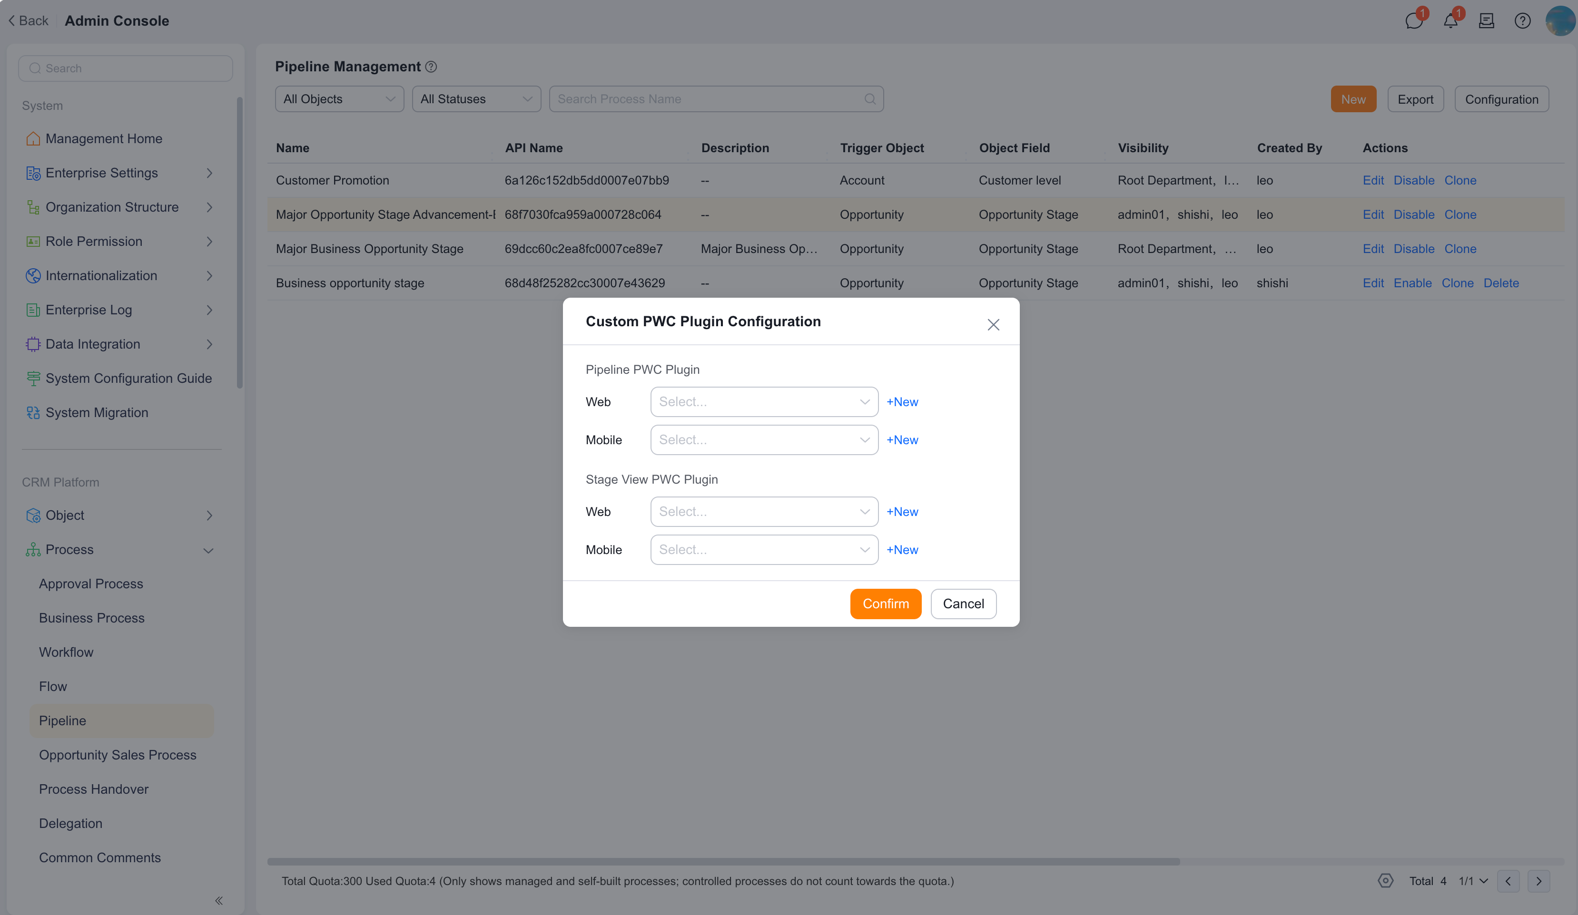The width and height of the screenshot is (1578, 915).
Task: Open the user avatar menu
Action: coord(1560,20)
